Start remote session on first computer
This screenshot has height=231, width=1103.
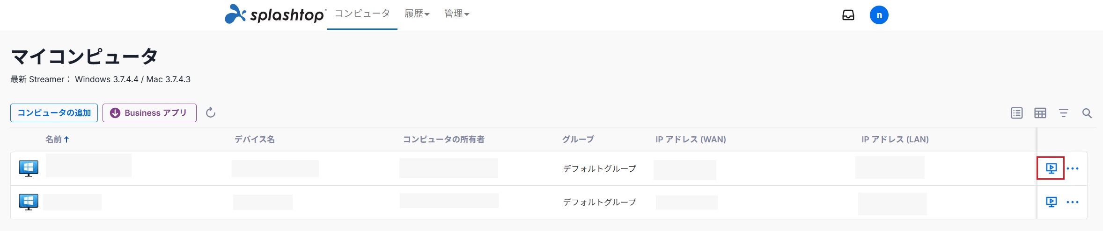(1051, 168)
